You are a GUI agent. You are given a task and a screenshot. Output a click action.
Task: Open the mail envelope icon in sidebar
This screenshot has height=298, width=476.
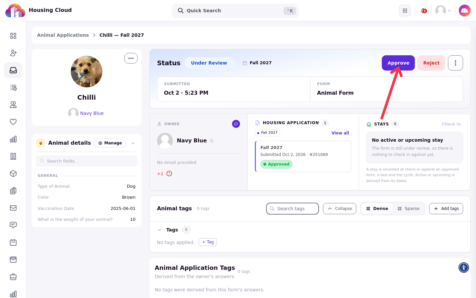(13, 208)
